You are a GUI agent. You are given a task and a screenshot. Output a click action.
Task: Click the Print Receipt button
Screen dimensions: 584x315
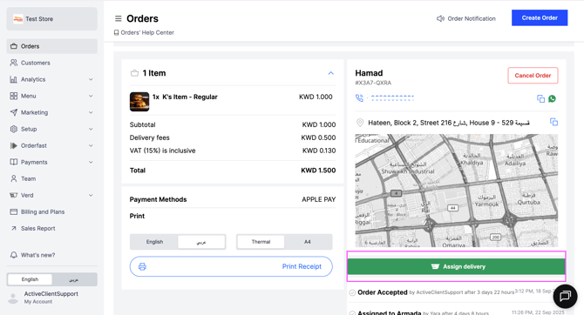231,266
